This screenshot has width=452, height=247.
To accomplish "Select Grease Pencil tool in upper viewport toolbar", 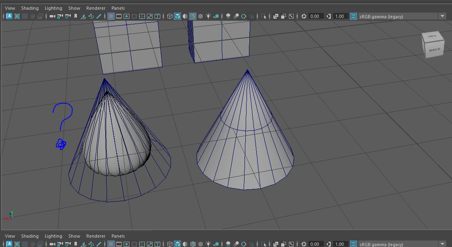I will tap(99, 16).
